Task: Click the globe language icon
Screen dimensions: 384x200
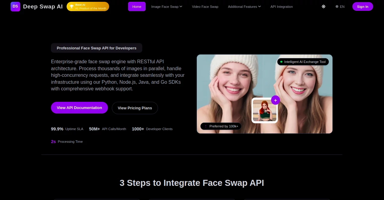Action: click(x=337, y=7)
